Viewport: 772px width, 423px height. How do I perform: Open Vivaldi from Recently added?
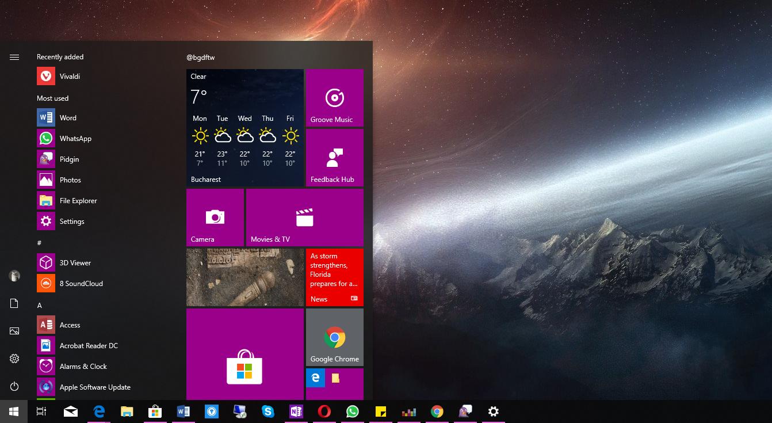(x=104, y=77)
